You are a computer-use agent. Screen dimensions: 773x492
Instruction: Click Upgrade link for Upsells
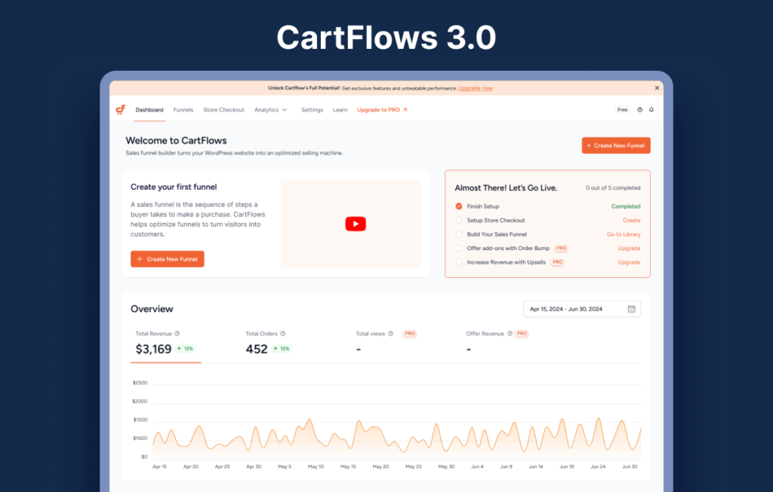tap(629, 262)
